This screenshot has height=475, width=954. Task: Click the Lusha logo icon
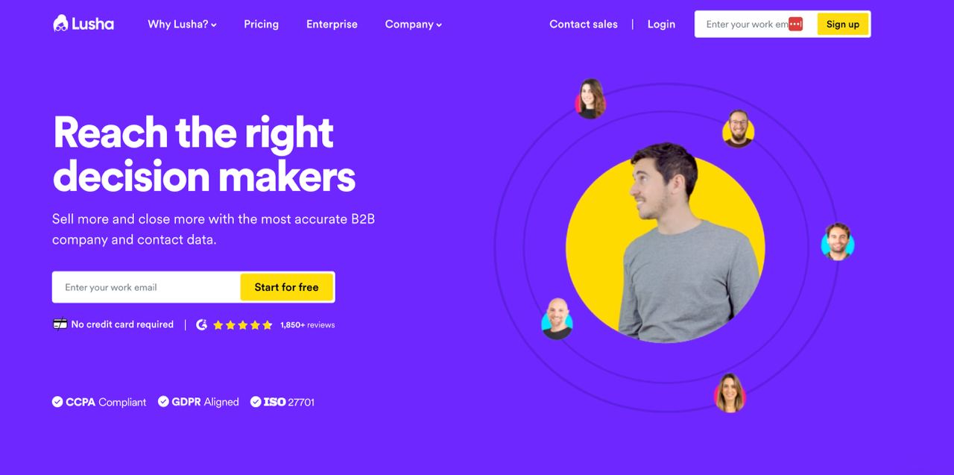pyautogui.click(x=60, y=24)
